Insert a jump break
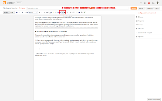The image size is (162, 101). click(67, 12)
